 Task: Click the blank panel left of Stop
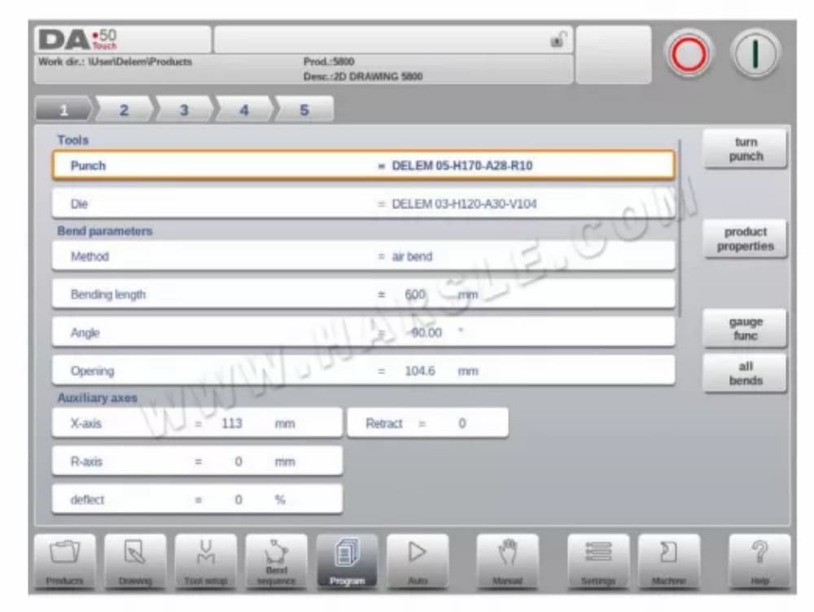[x=613, y=55]
